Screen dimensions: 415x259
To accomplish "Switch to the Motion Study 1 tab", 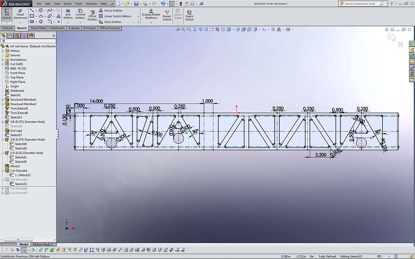I will tap(43, 244).
